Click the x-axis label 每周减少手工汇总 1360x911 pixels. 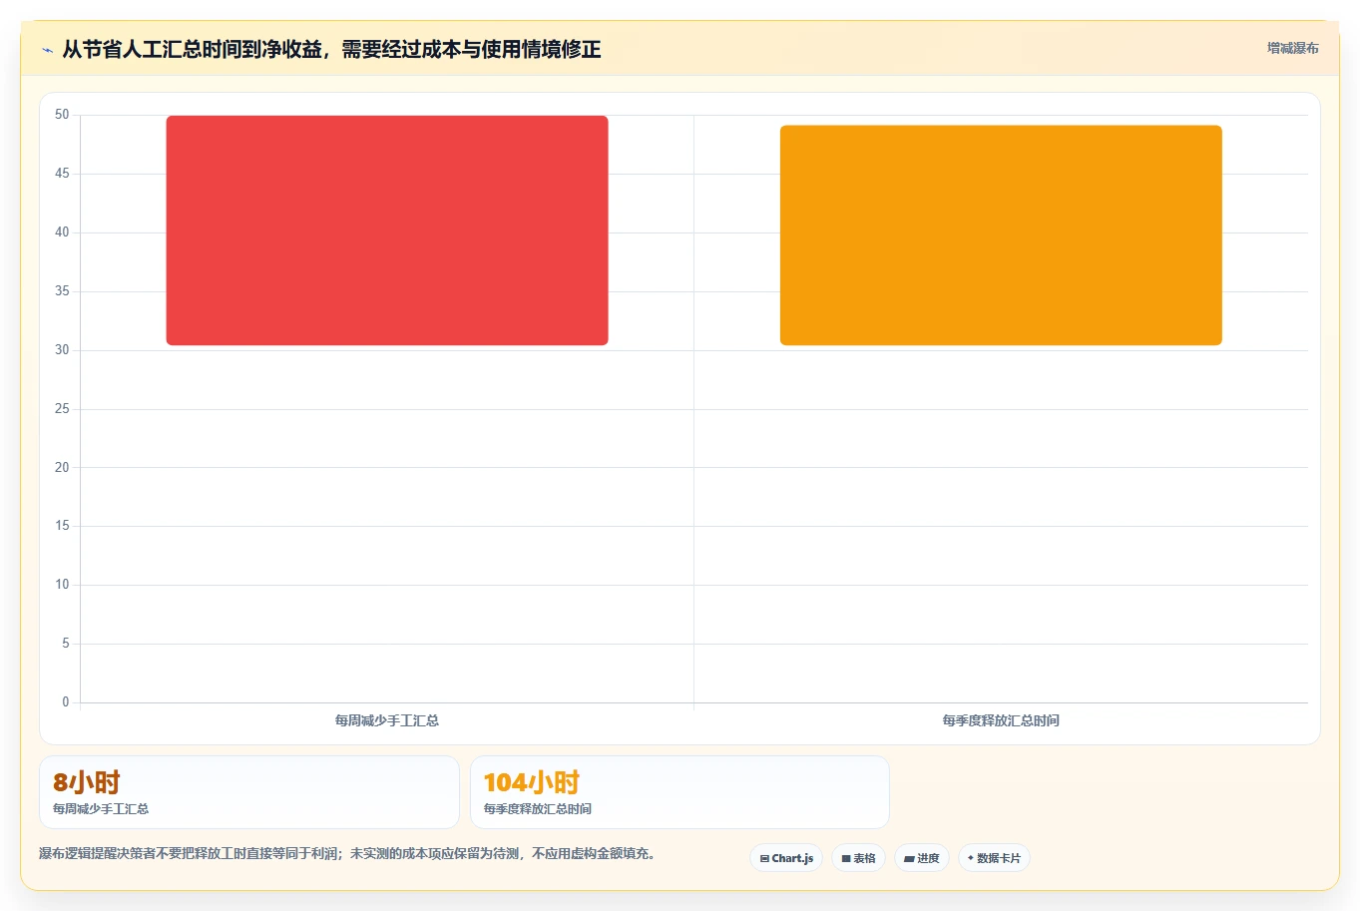click(x=387, y=720)
